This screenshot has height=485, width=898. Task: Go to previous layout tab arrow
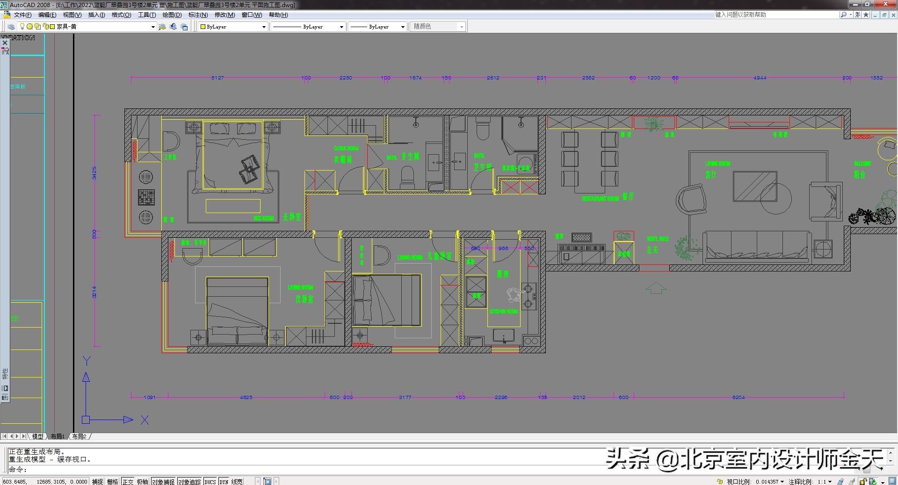click(x=11, y=436)
